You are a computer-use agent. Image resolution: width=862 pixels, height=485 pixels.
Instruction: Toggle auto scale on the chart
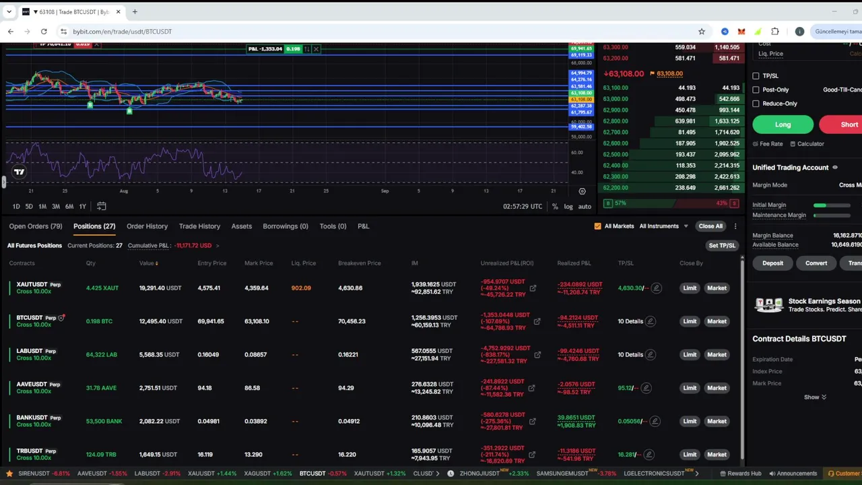click(585, 206)
